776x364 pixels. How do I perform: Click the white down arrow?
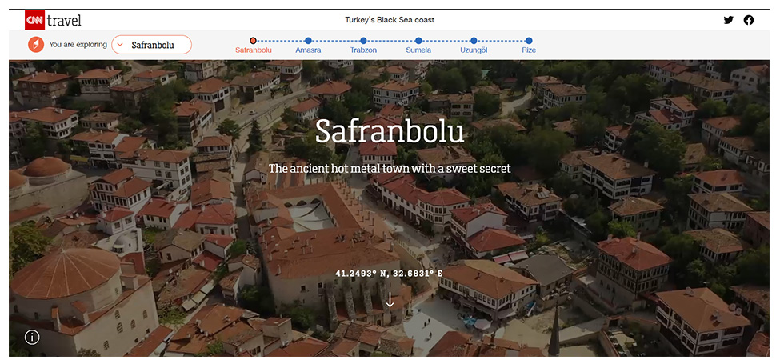pyautogui.click(x=390, y=299)
